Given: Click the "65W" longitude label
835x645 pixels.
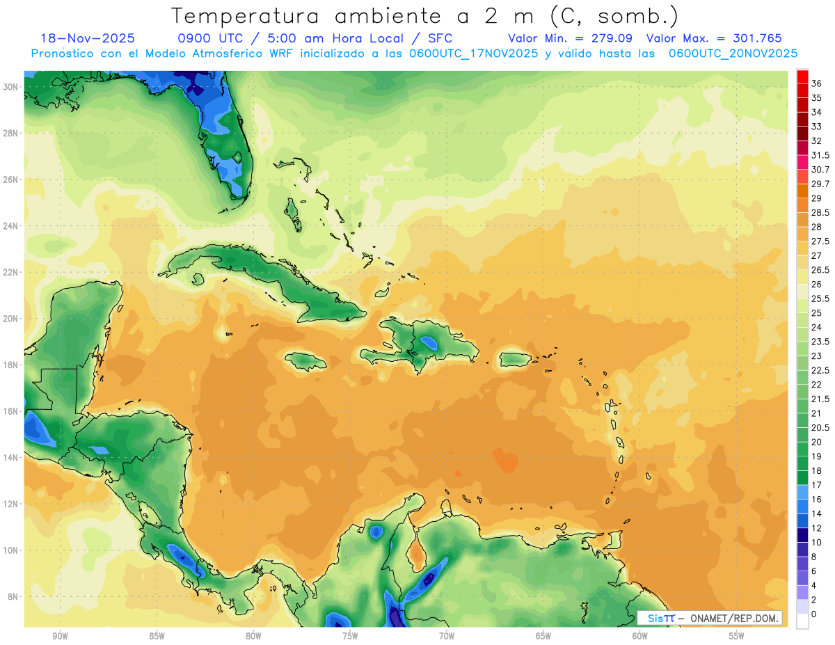Looking at the screenshot, I should pos(543,636).
